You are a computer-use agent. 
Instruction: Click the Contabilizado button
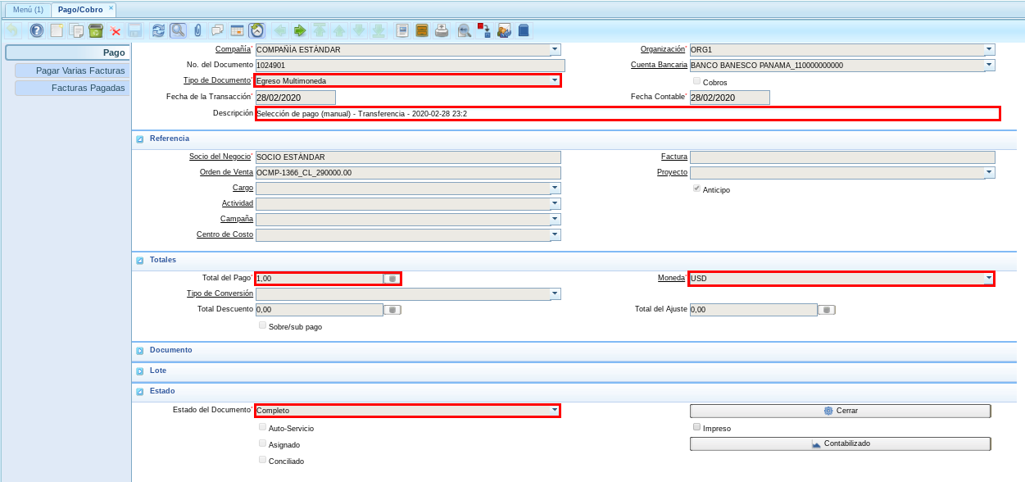[x=841, y=443]
